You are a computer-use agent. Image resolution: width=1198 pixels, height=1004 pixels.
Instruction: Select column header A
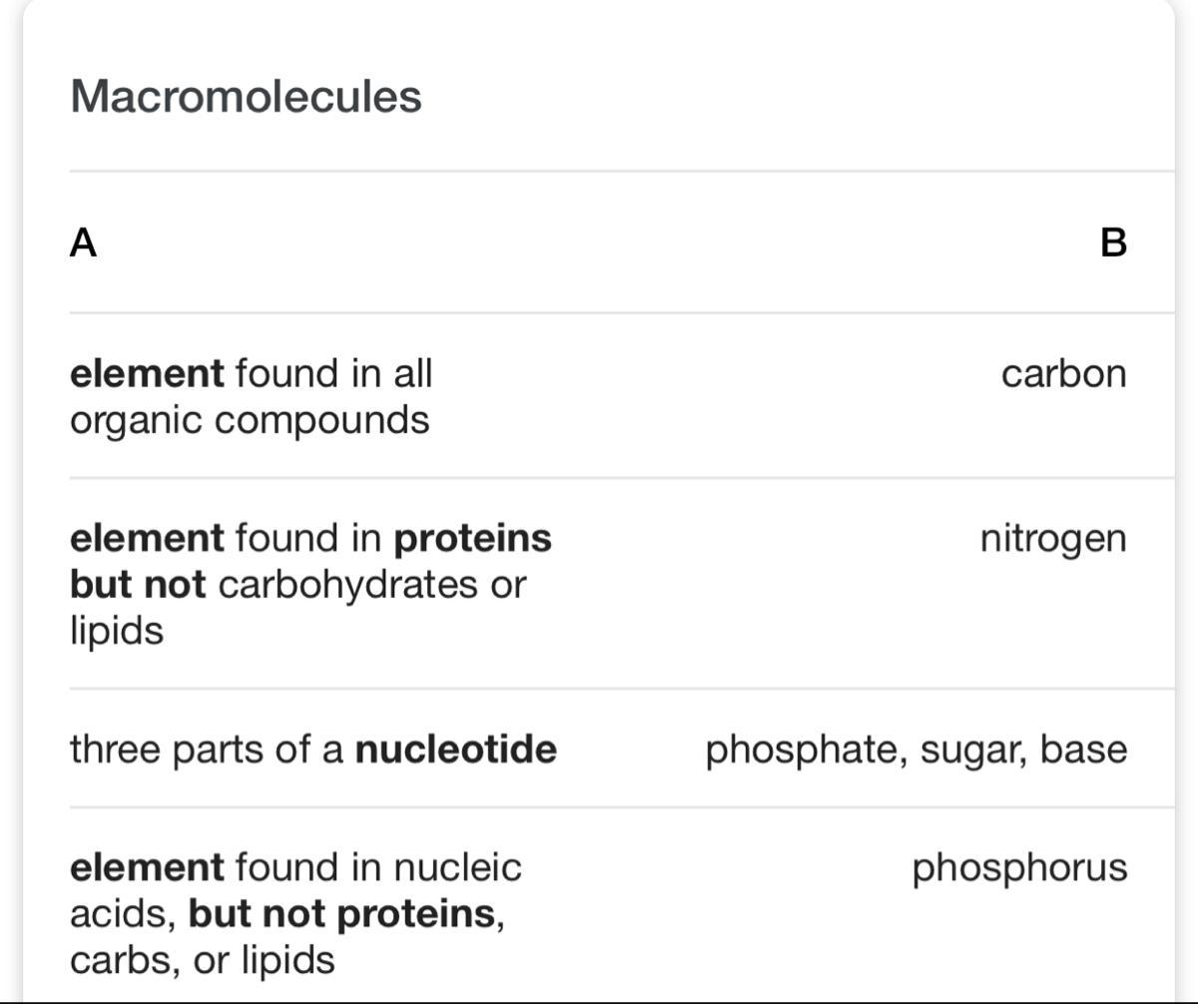(x=83, y=243)
